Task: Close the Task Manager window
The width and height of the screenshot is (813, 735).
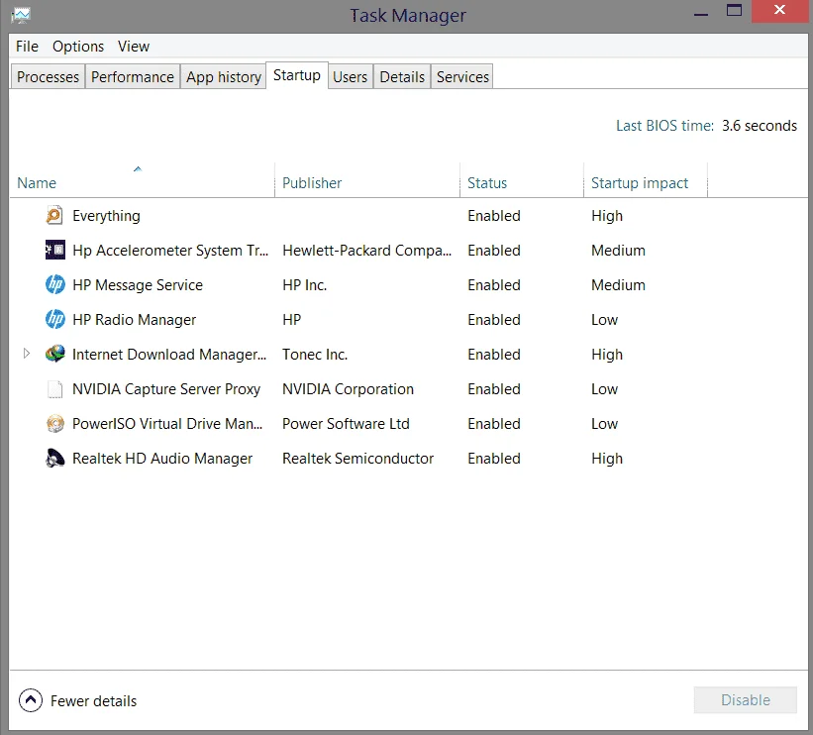Action: [779, 10]
